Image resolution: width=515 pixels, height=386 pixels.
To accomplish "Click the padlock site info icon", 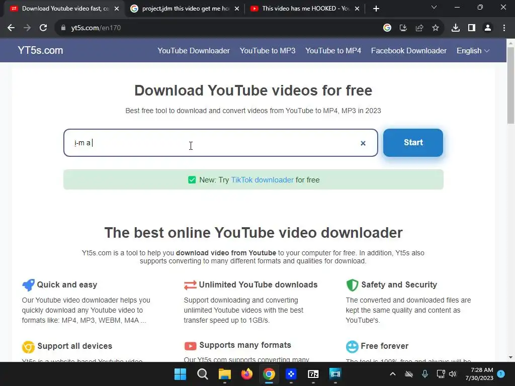I will point(63,28).
